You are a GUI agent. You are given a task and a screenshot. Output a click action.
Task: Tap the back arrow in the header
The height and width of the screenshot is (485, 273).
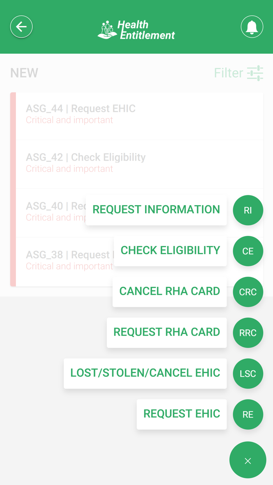21,27
